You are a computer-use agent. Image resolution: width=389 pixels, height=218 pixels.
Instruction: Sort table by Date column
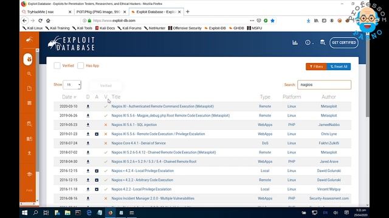click(x=69, y=97)
